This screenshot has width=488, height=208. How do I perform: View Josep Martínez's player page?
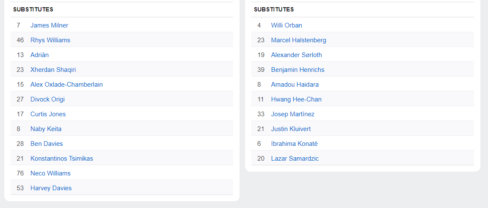click(292, 114)
